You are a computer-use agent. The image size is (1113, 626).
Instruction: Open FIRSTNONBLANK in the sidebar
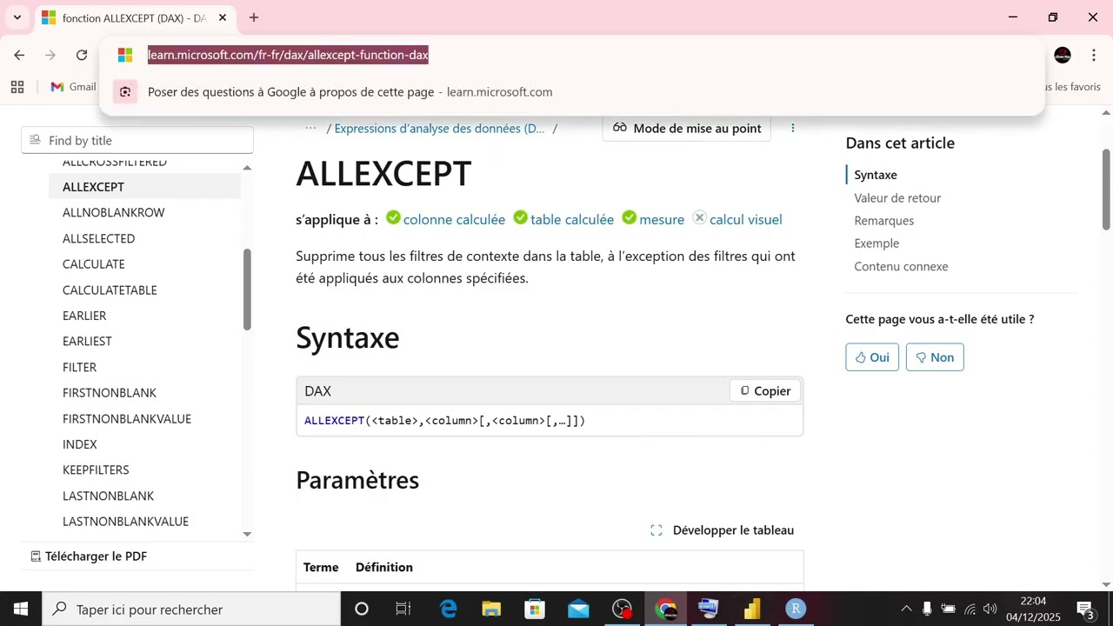[x=110, y=393]
